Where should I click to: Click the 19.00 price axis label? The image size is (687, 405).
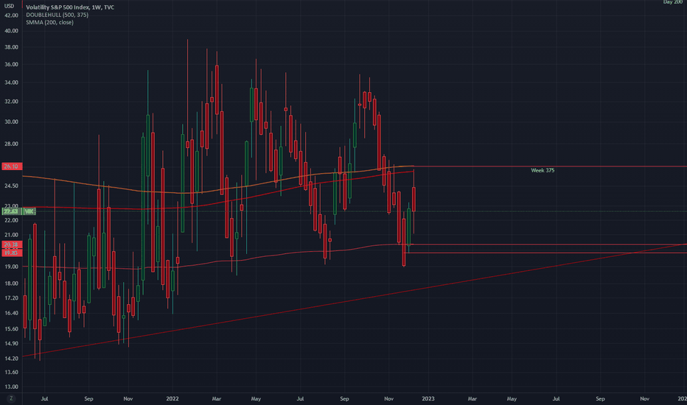pyautogui.click(x=11, y=267)
